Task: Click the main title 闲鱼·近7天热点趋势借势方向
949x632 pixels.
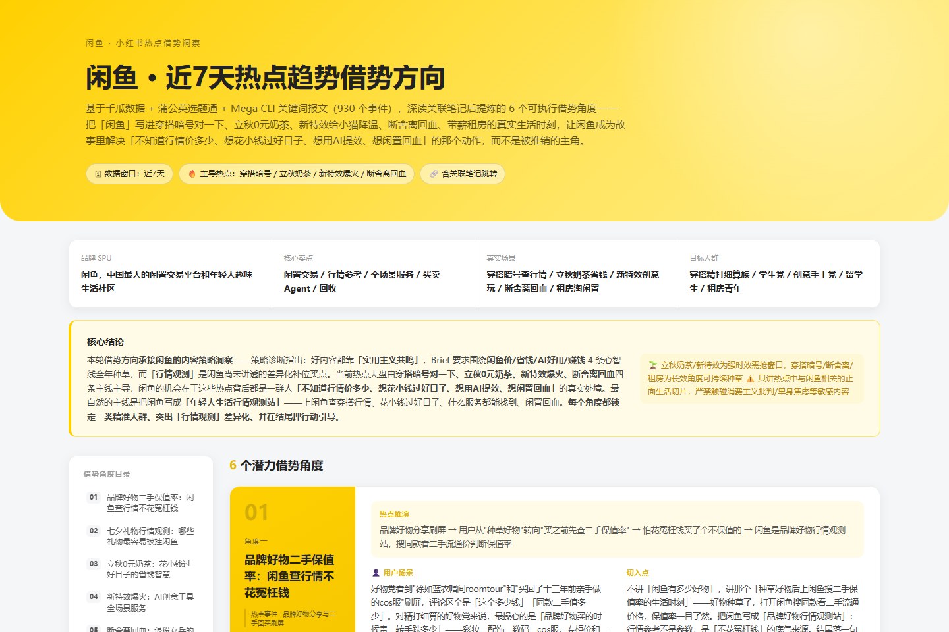Action: coord(265,77)
